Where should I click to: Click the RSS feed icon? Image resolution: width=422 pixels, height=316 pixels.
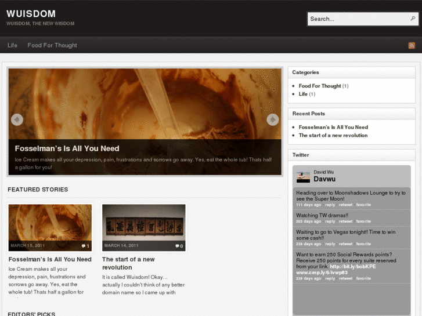coord(412,45)
